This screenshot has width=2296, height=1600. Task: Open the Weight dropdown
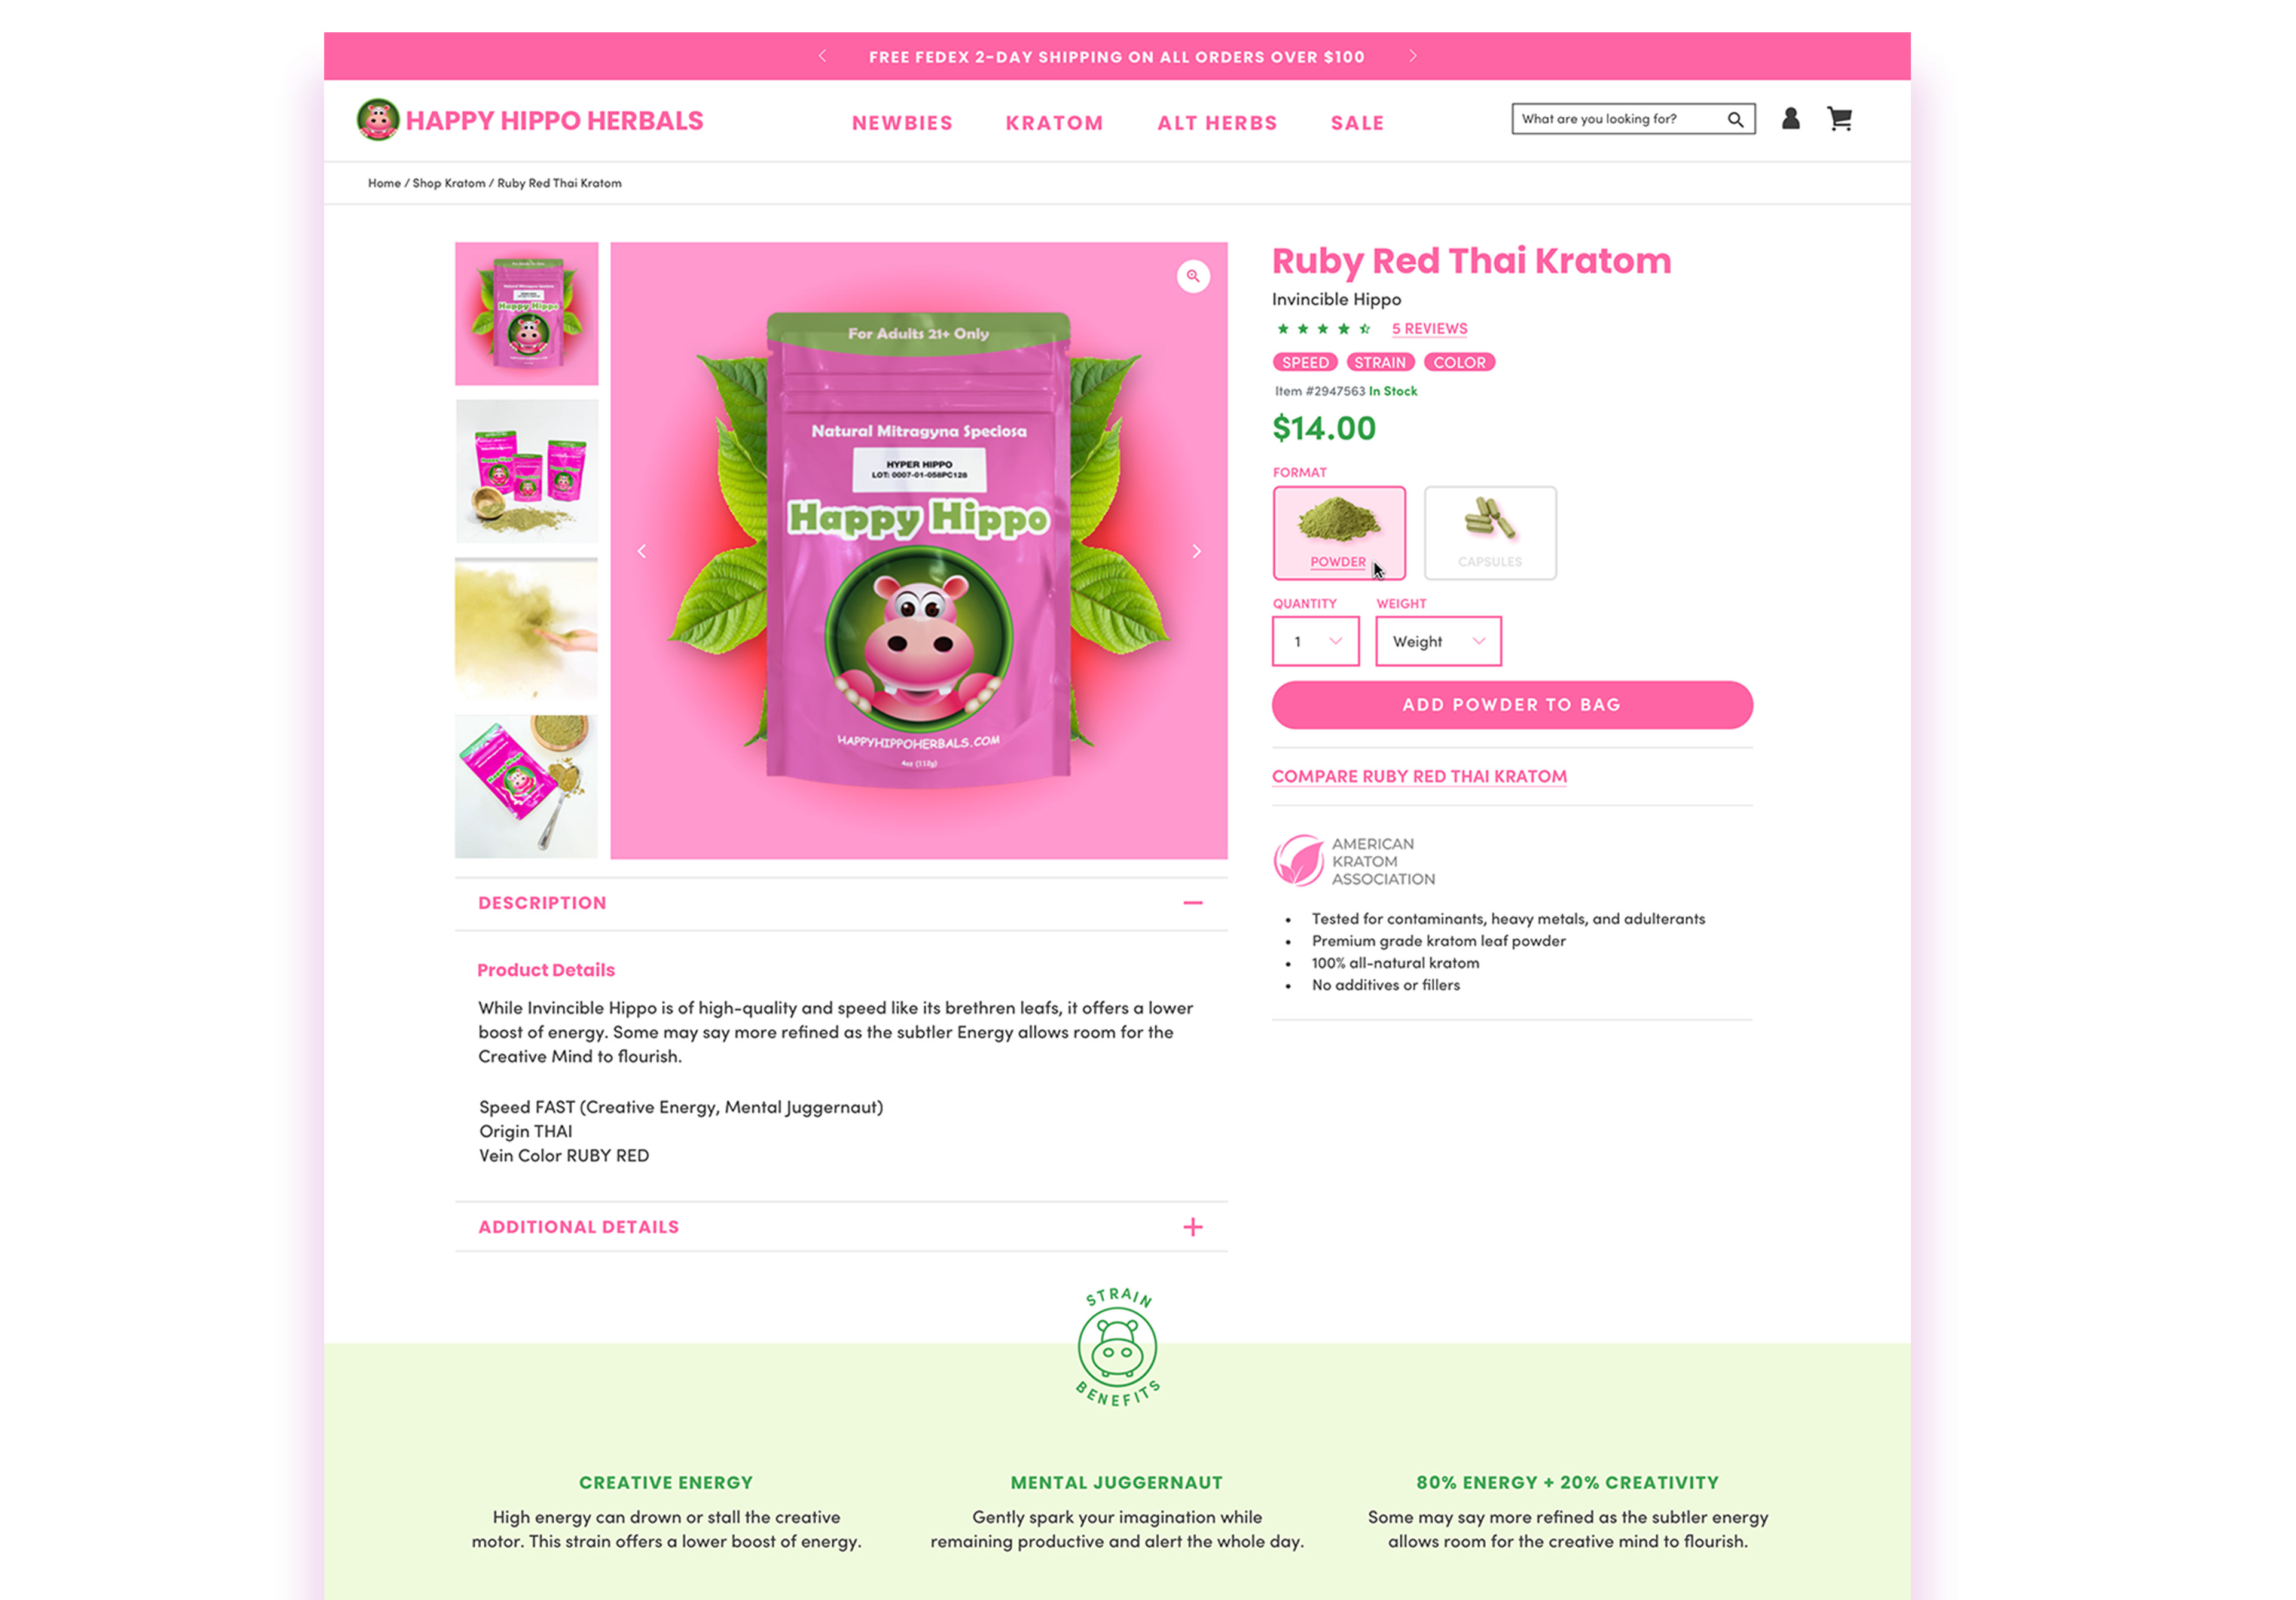pyautogui.click(x=1438, y=641)
